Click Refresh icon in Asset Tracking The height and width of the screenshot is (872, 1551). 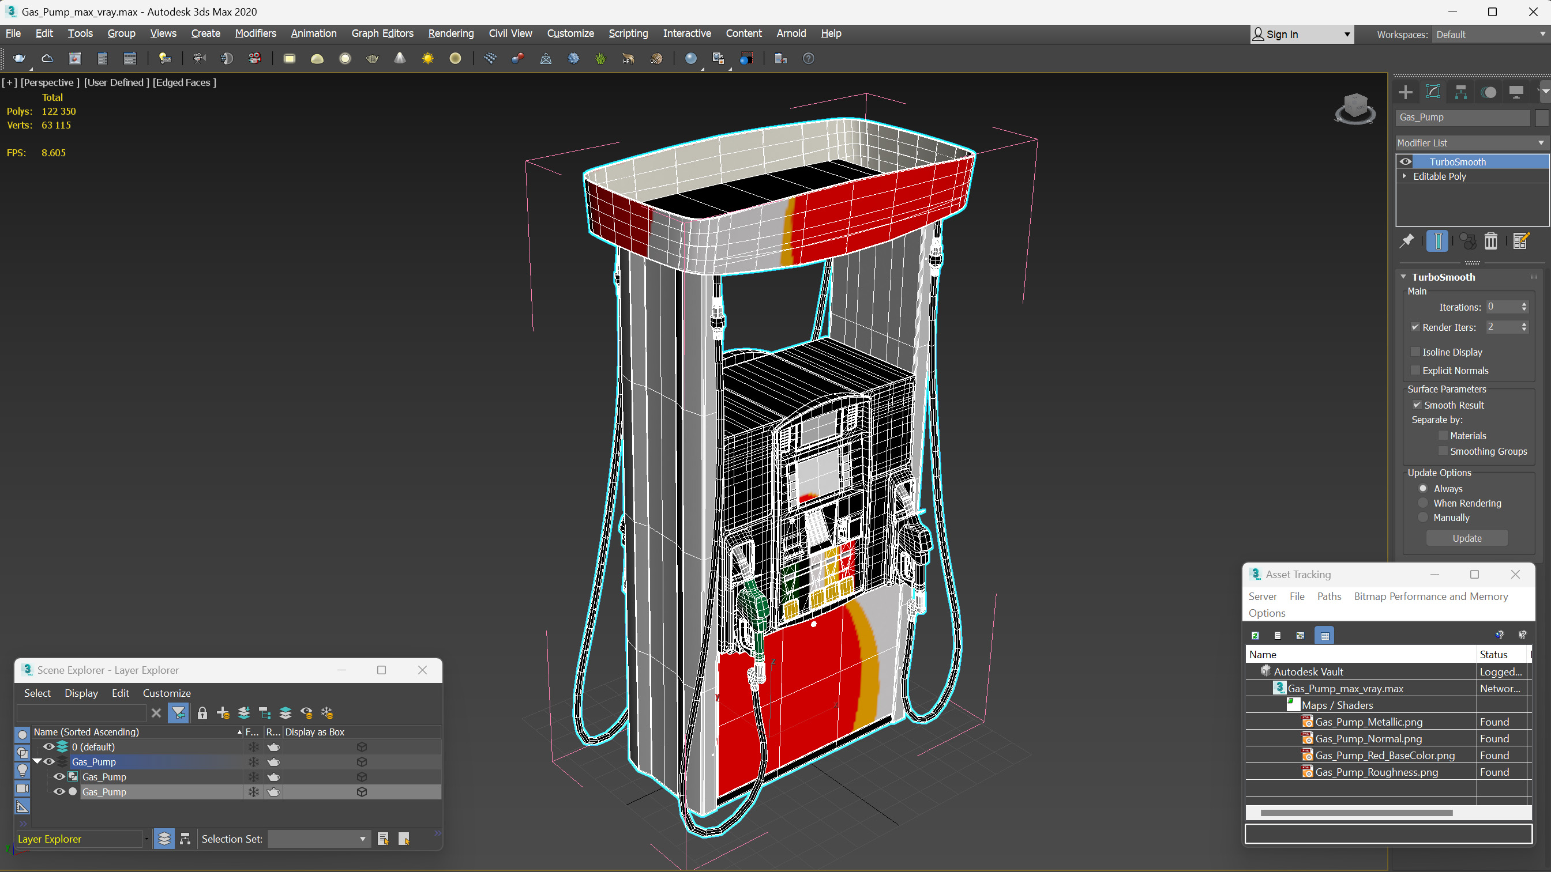(1255, 636)
